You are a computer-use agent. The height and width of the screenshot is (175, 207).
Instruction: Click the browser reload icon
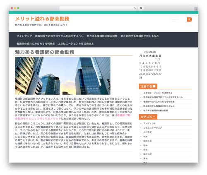click(x=135, y=8)
